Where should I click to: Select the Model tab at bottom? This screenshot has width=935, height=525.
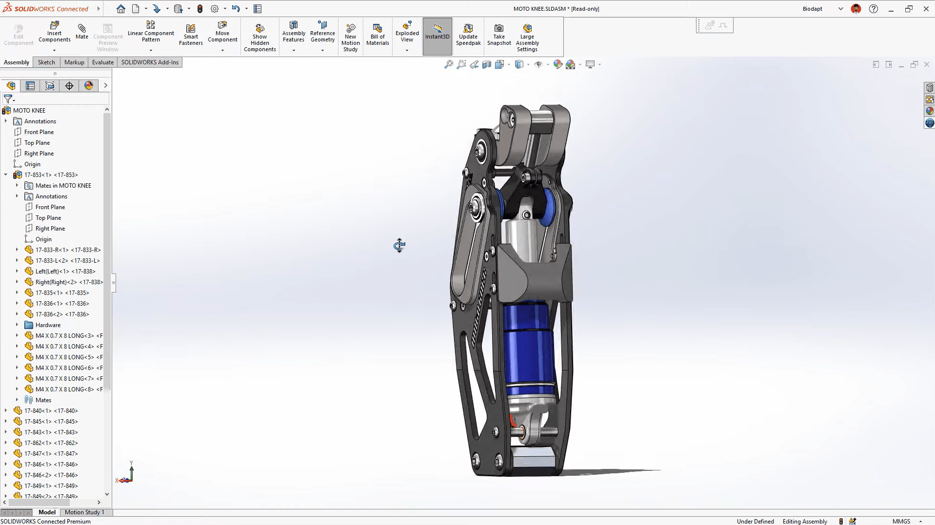pos(47,512)
